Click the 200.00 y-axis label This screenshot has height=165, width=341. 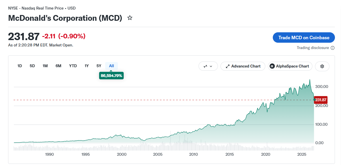coord(322,106)
